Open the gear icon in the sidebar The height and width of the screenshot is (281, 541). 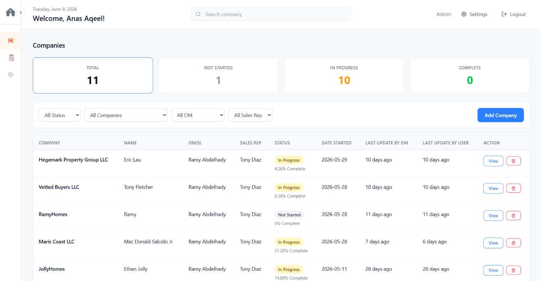[x=11, y=75]
